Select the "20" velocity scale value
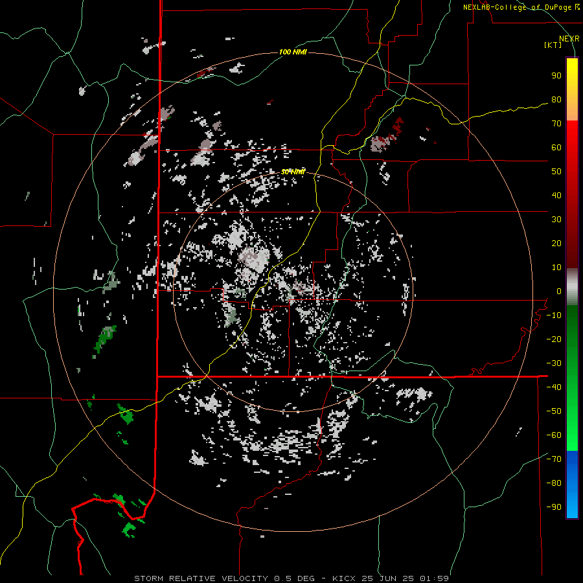The width and height of the screenshot is (583, 583). pyautogui.click(x=556, y=244)
